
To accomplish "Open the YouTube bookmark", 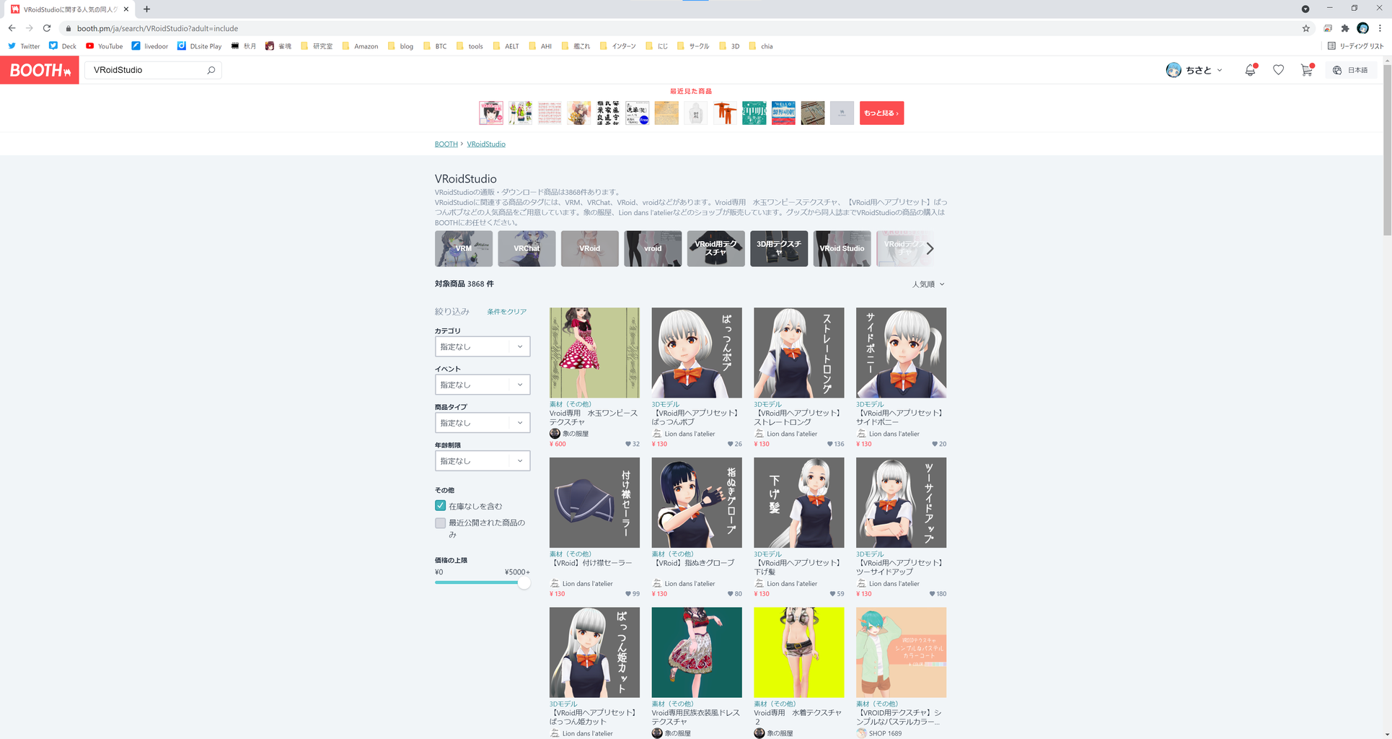I will [104, 46].
